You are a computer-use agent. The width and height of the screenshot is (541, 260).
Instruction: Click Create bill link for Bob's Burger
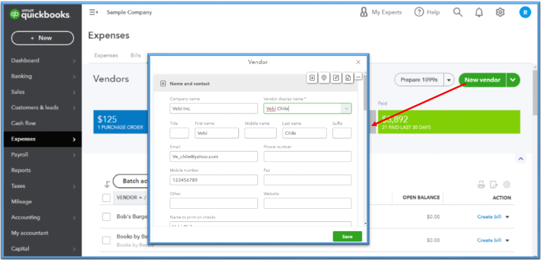489,217
